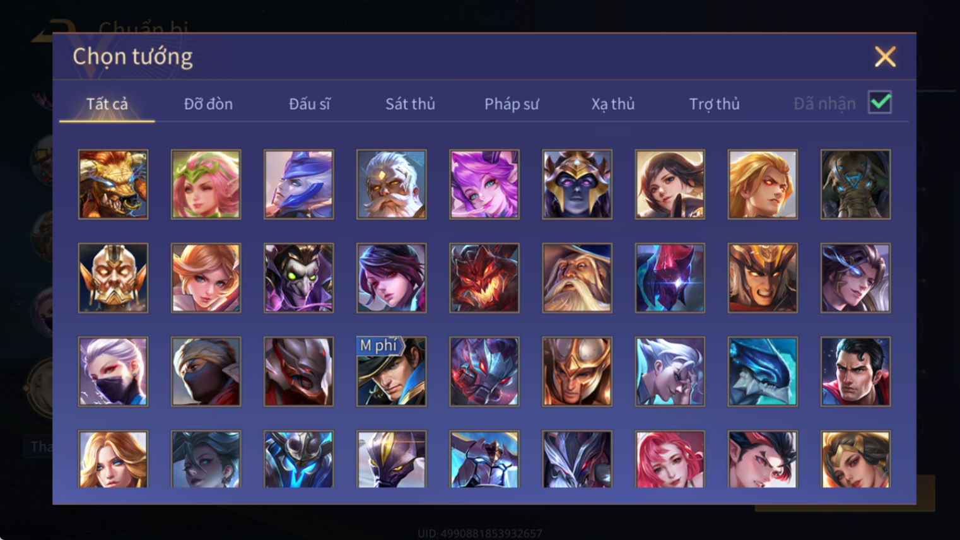
Task: Go to the 'Tất cả' tab
Action: (x=107, y=103)
